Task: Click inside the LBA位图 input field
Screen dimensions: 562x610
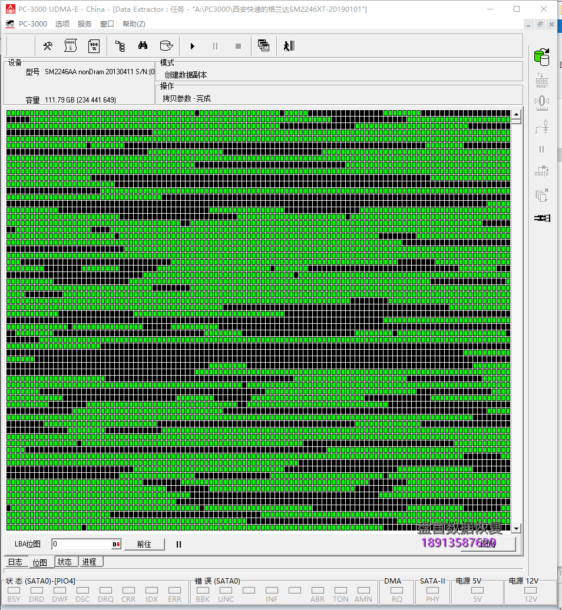Action: pyautogui.click(x=81, y=545)
